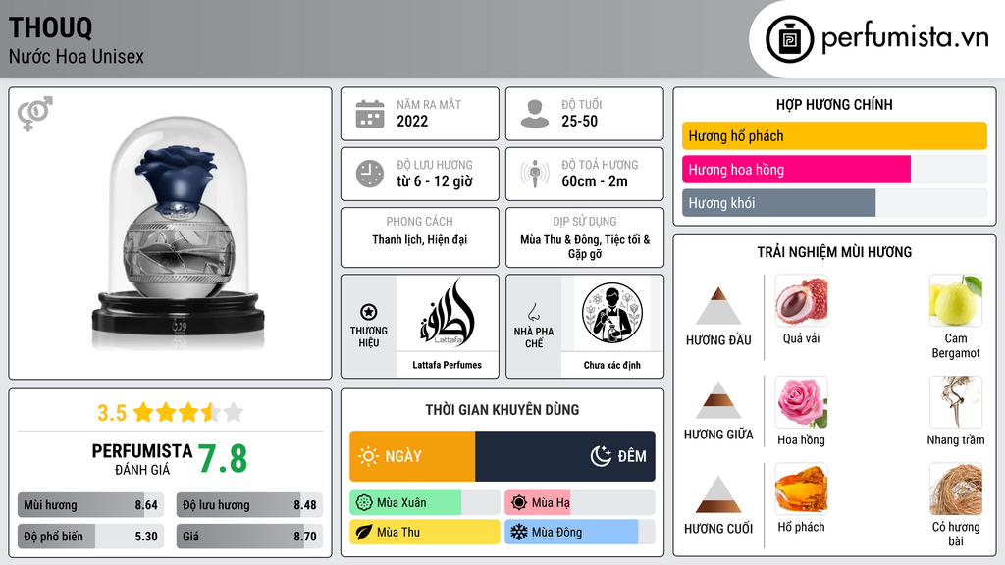Select the Hổ phách amber note image
1005x565 pixels.
pos(801,488)
